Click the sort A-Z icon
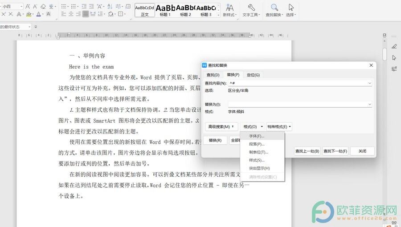 click(110, 6)
